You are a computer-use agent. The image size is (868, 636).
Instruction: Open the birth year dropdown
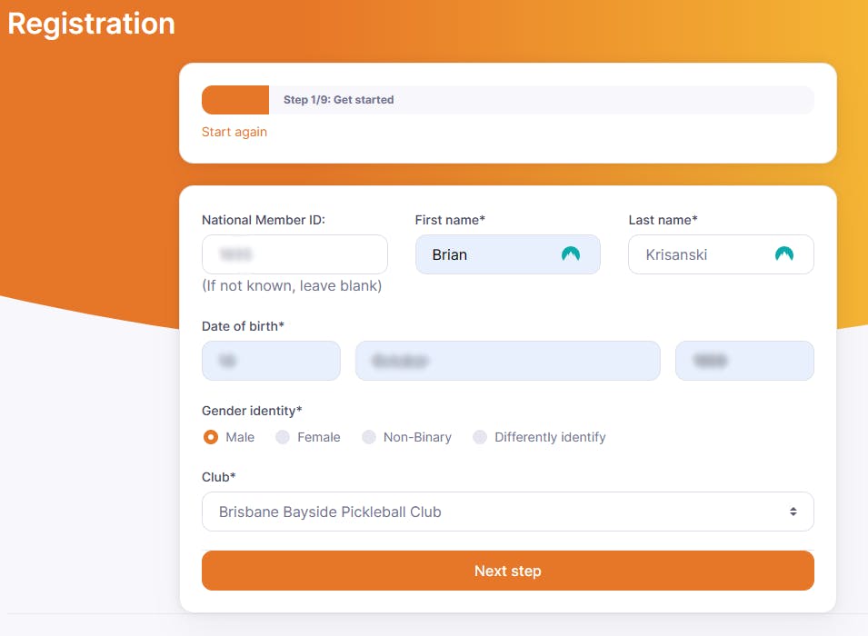(x=743, y=361)
